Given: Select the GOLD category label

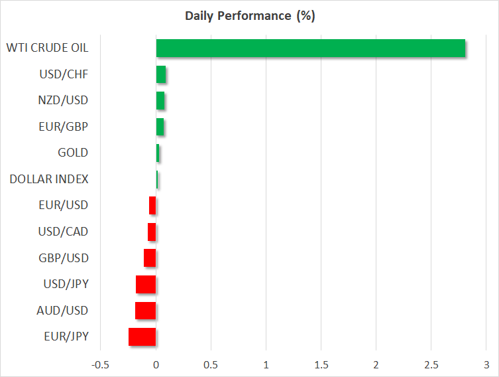Looking at the screenshot, I should point(73,153).
